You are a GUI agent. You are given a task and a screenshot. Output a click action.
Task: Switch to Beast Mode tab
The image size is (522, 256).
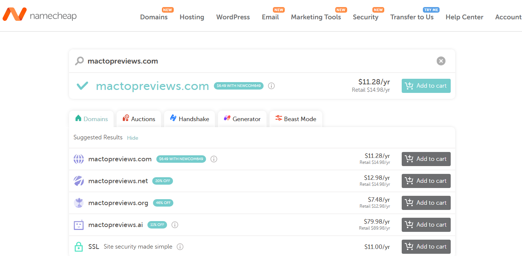pyautogui.click(x=296, y=119)
